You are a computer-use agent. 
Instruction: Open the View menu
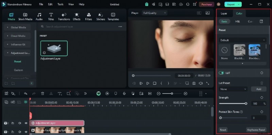[71, 4]
